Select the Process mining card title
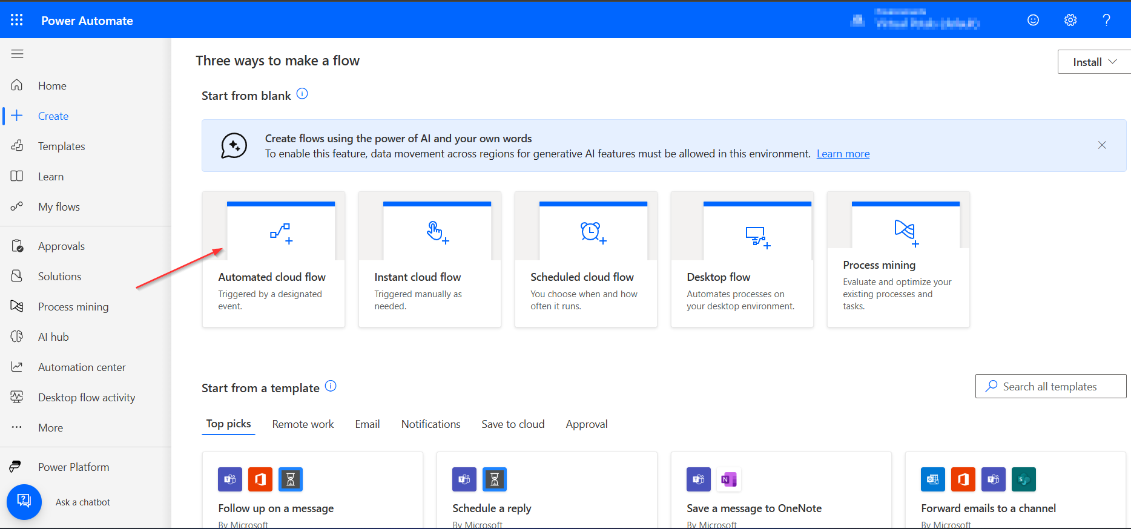This screenshot has height=529, width=1131. 879,265
